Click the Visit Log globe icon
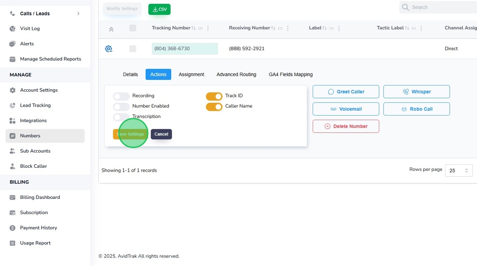477x266 pixels. (12, 28)
